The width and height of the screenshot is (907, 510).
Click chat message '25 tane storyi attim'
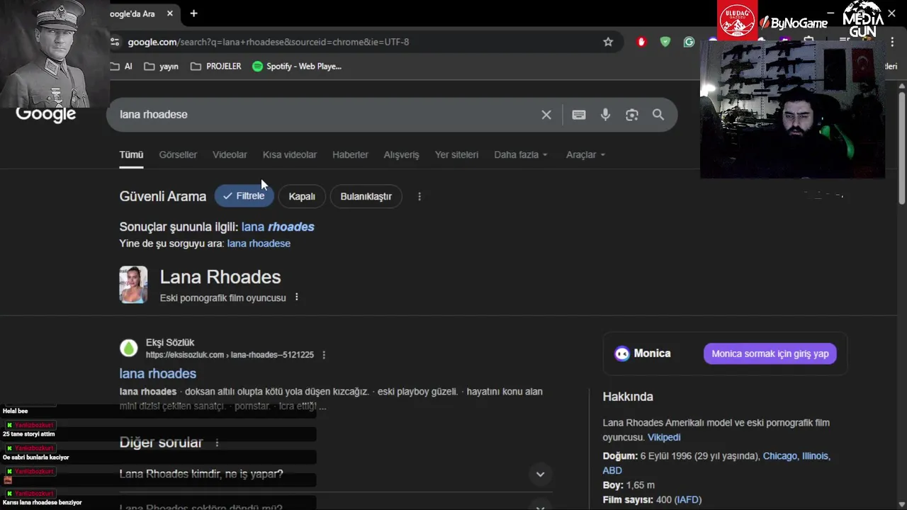click(x=28, y=434)
